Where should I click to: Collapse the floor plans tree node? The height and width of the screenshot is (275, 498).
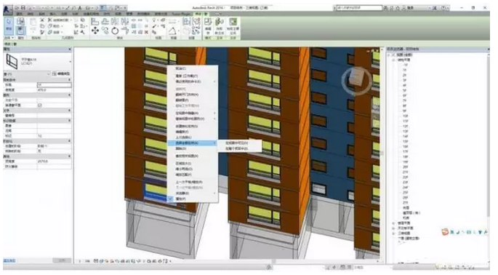393,60
